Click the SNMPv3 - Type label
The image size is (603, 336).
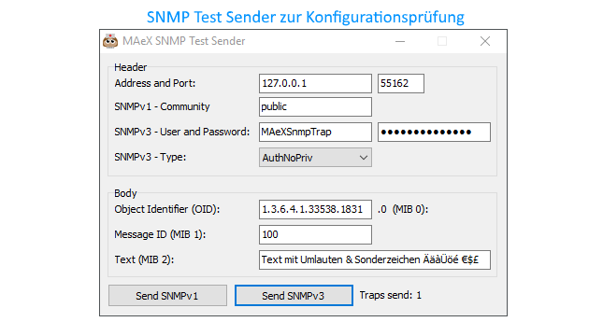150,157
